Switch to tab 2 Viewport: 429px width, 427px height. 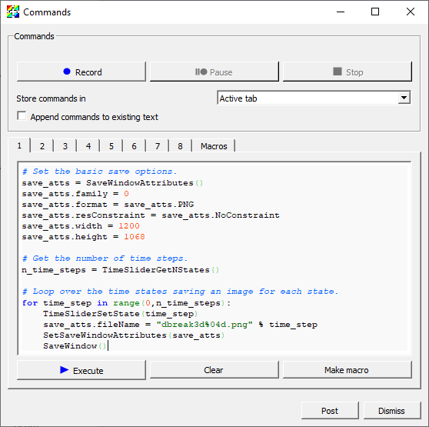point(42,146)
